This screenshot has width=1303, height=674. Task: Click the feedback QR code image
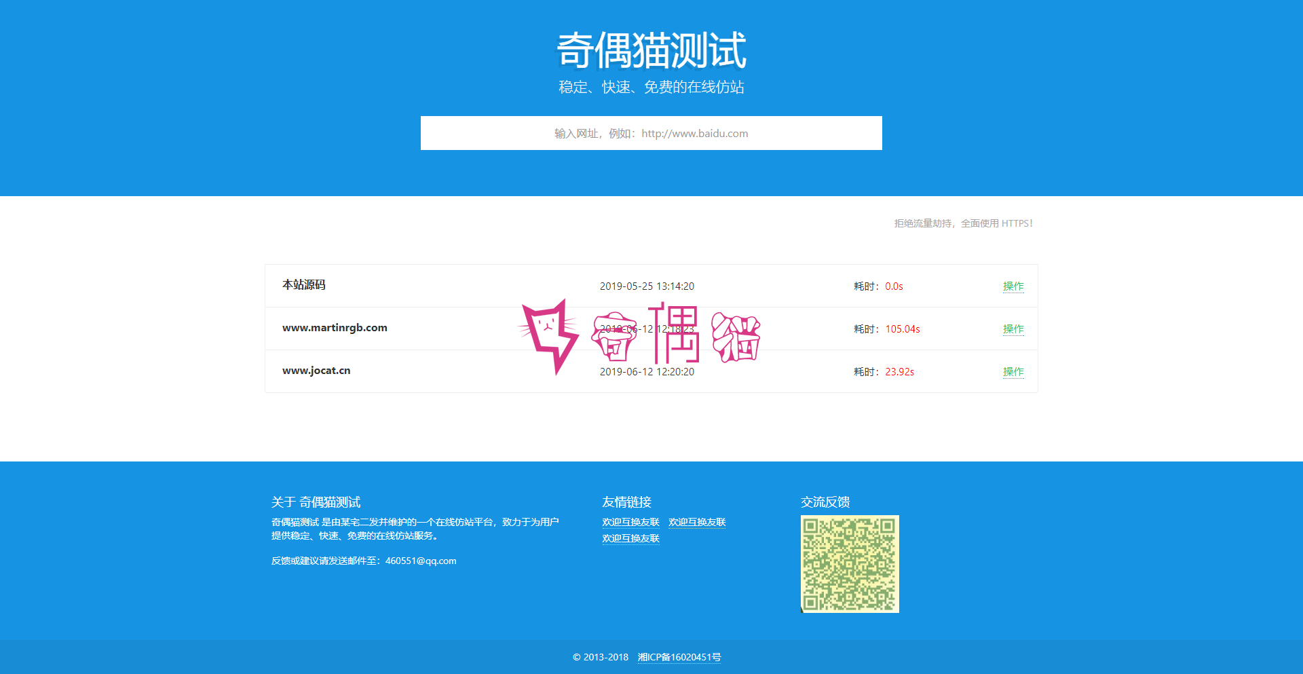(x=850, y=564)
